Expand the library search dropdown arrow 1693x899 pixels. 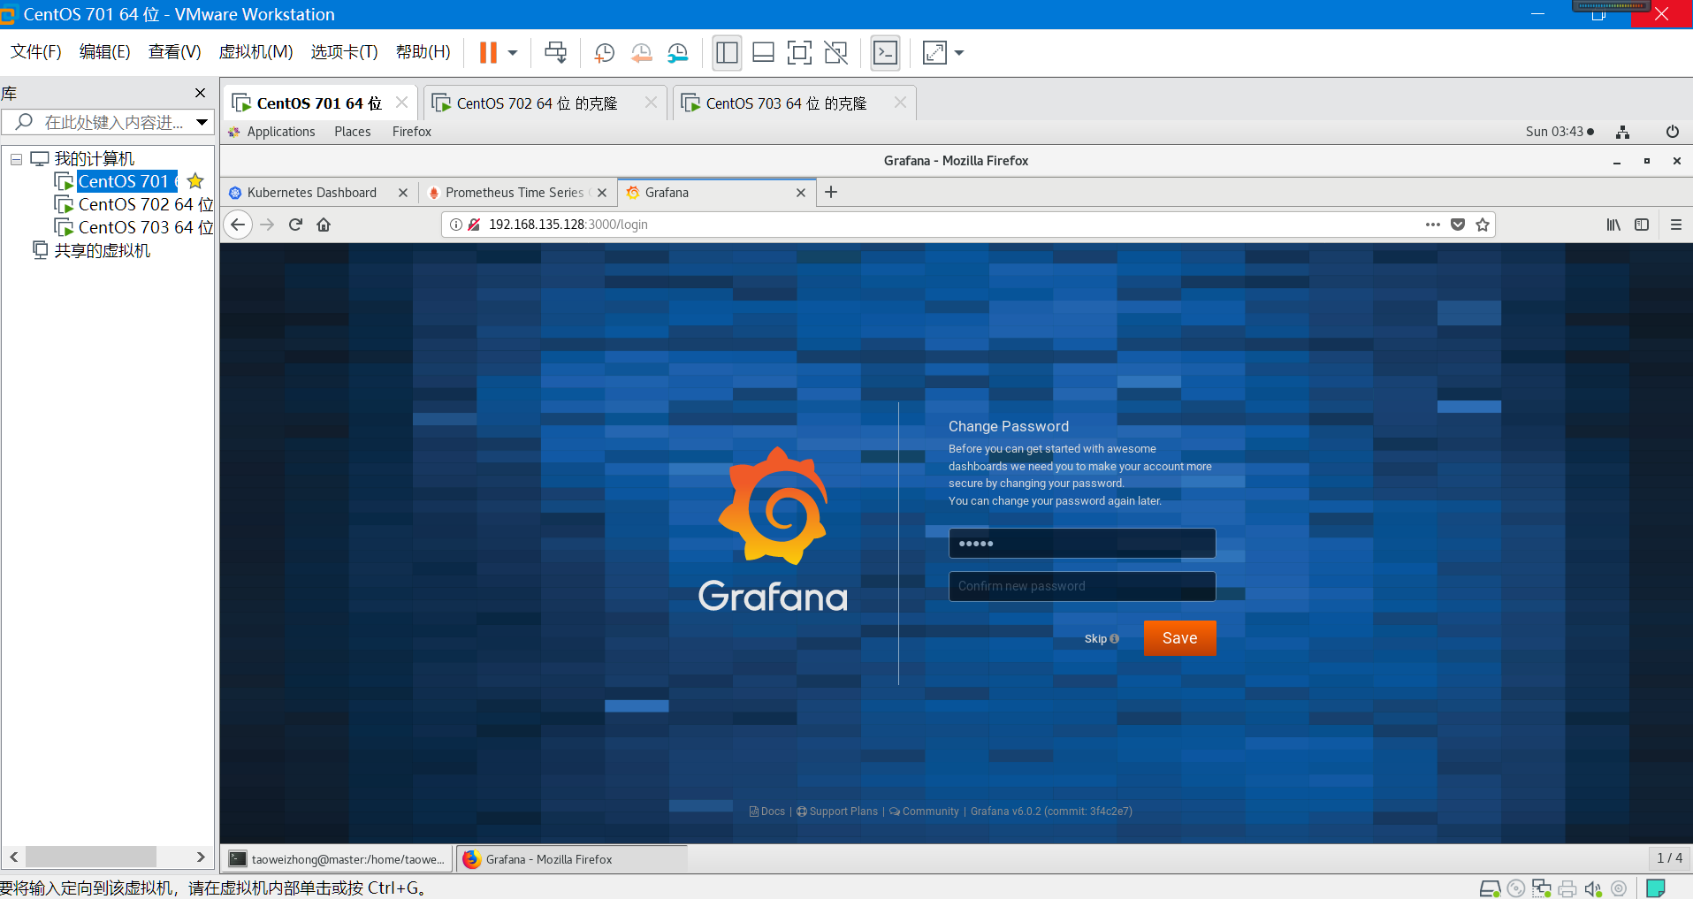202,122
